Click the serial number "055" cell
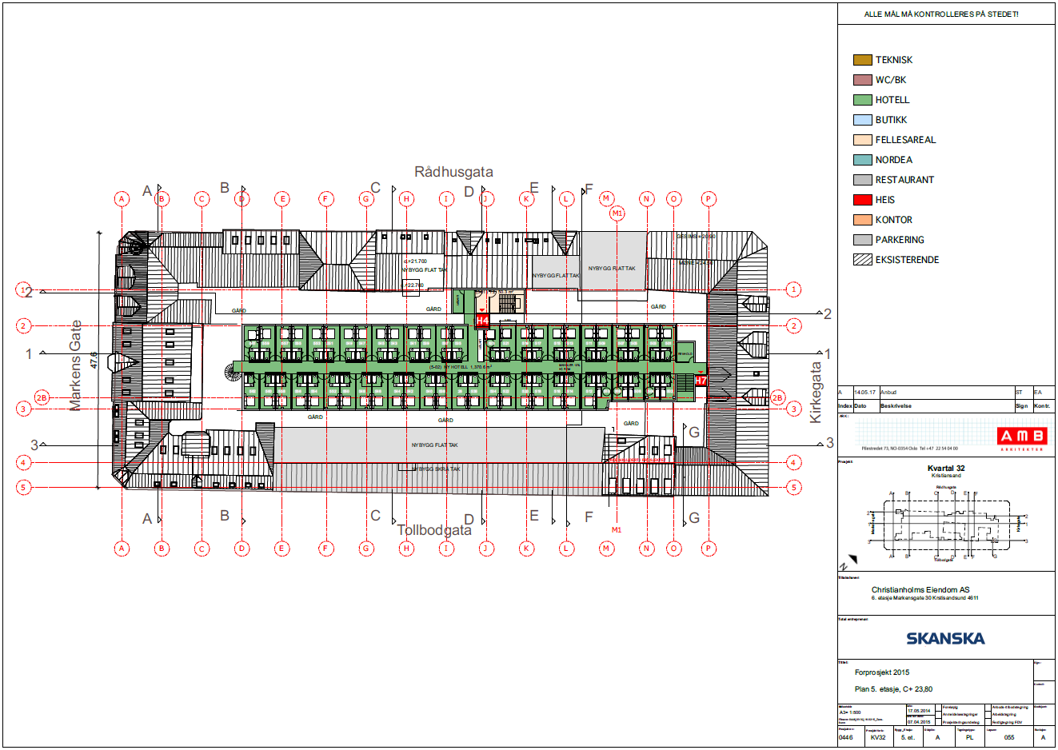Image resolution: width=1058 pixels, height=750 pixels. [1009, 737]
